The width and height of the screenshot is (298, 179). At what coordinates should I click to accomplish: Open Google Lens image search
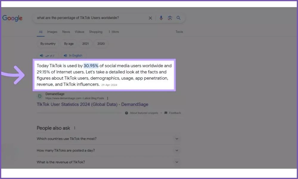pyautogui.click(x=170, y=18)
